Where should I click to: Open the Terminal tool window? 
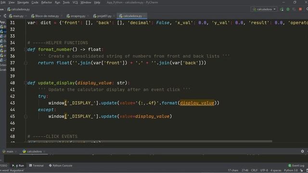point(37,165)
